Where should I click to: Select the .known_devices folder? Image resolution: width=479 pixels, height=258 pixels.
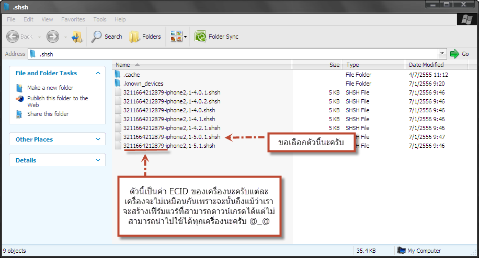tap(143, 84)
